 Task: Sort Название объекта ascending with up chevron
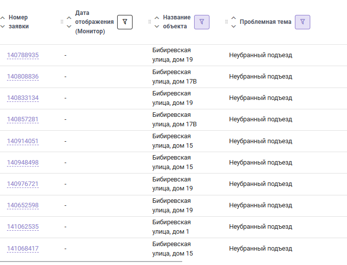157,18
